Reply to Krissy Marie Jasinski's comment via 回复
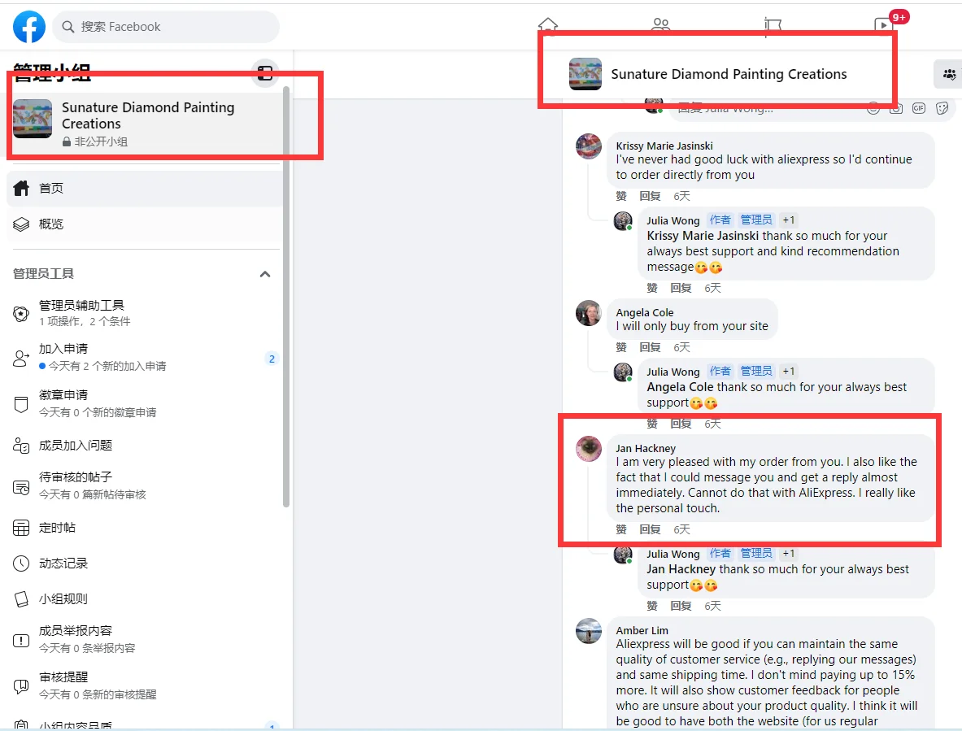 point(650,196)
